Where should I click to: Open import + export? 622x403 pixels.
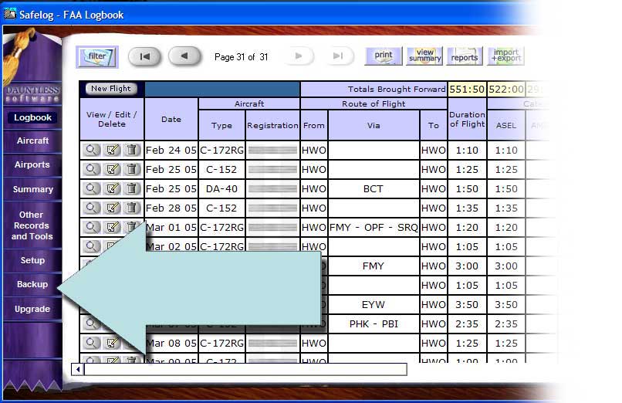(x=505, y=56)
